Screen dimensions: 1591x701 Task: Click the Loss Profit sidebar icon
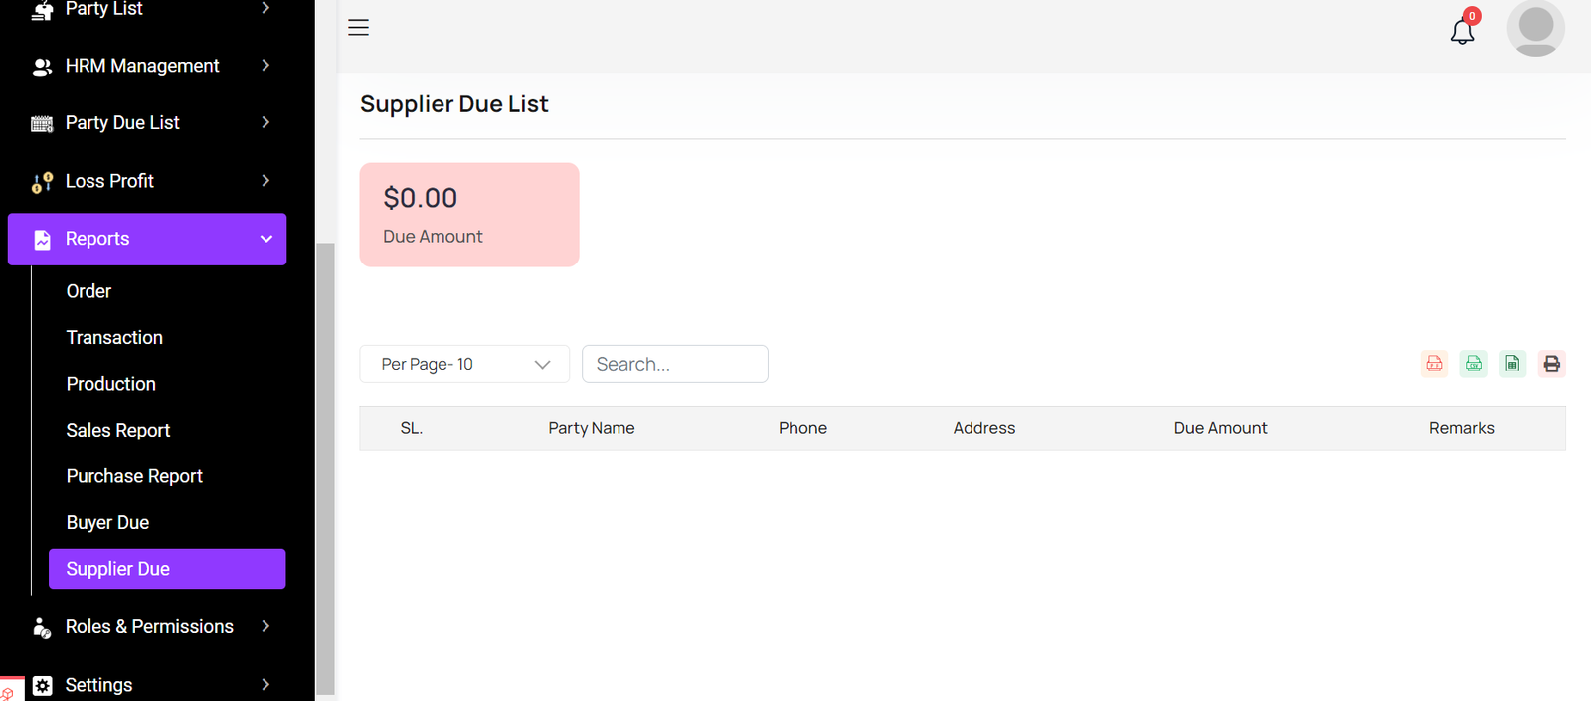42,182
